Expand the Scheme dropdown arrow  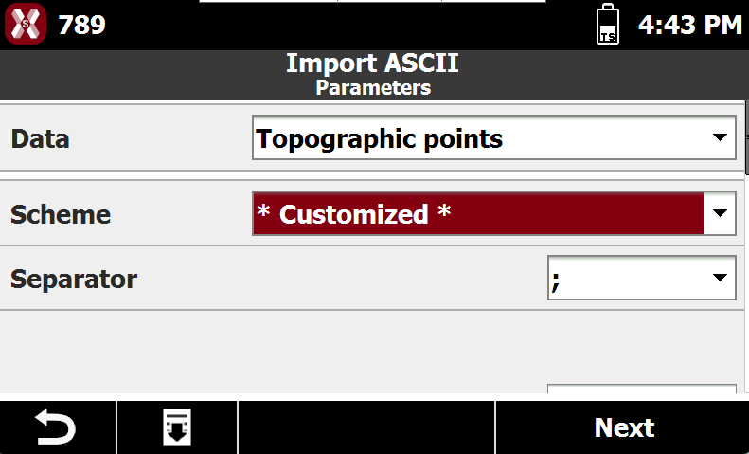click(x=720, y=213)
